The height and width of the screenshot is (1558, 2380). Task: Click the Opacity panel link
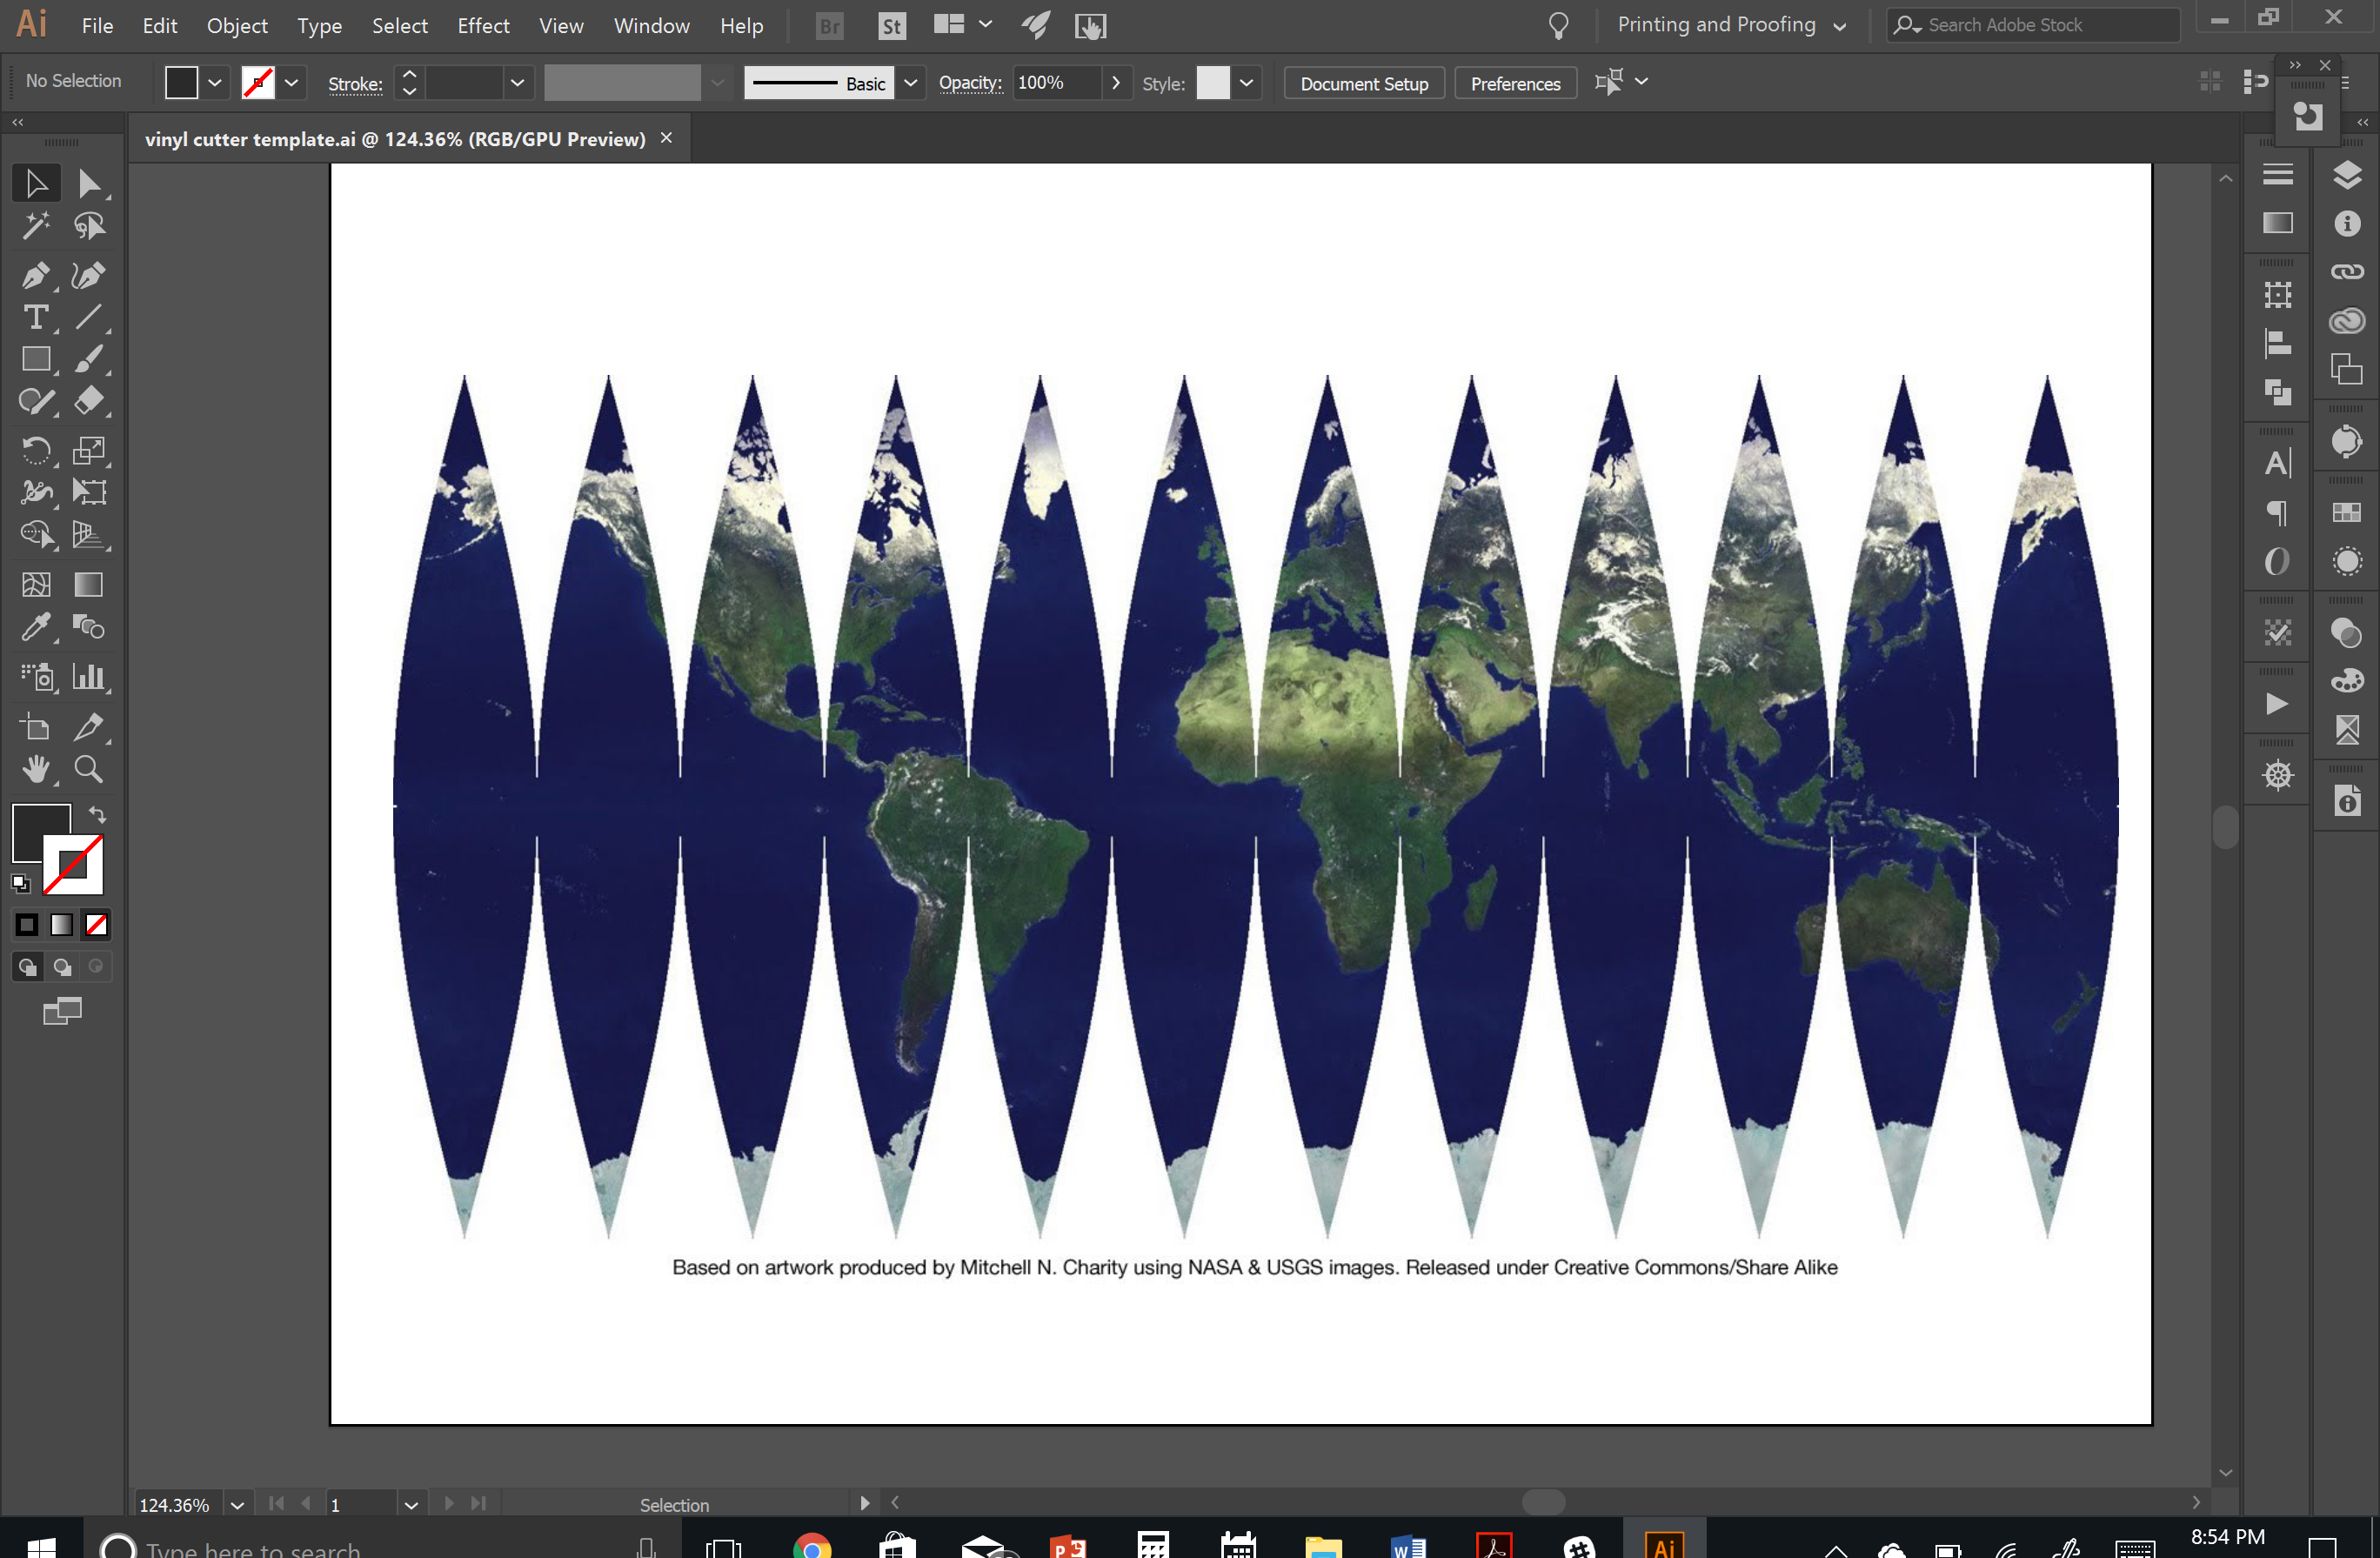point(970,83)
